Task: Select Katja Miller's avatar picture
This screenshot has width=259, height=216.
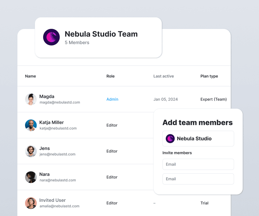Action: pyautogui.click(x=31, y=125)
